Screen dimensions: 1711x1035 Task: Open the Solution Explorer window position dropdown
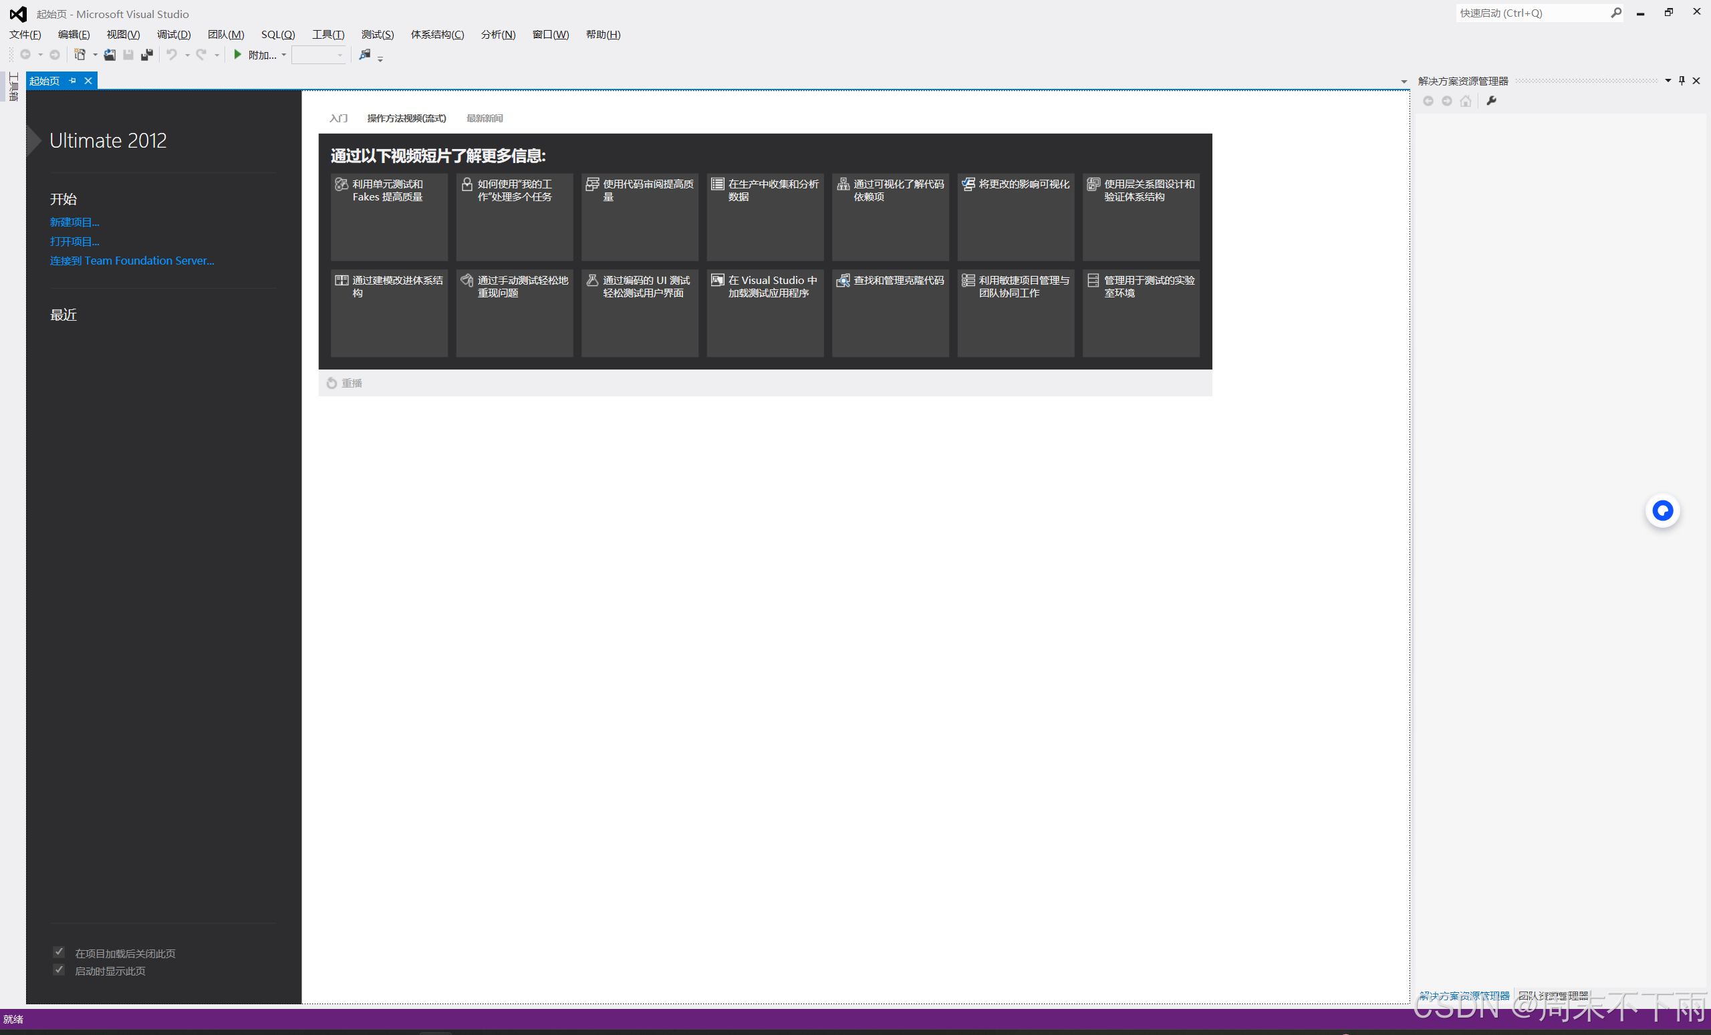[1668, 82]
